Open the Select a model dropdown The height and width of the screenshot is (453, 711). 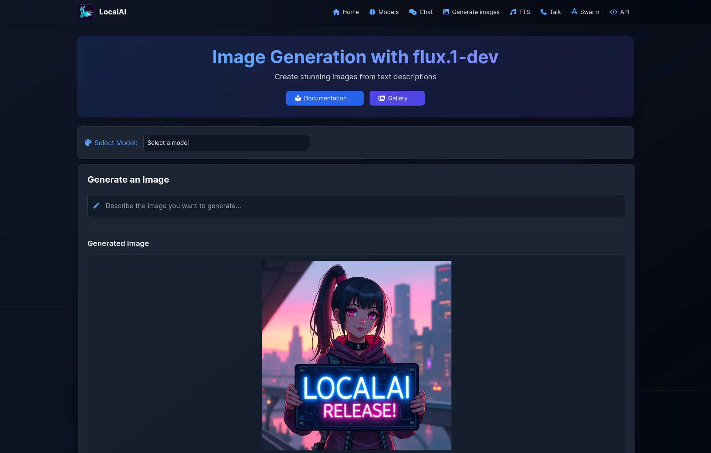tap(226, 142)
